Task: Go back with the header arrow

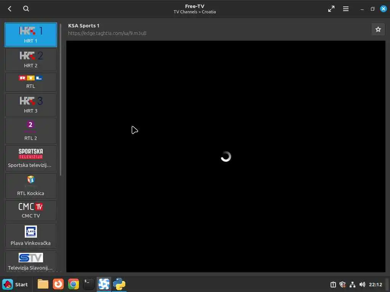Action: (10, 9)
